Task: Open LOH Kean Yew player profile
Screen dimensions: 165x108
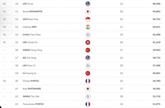Action: pos(23,19)
